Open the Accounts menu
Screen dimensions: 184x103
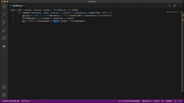pyautogui.click(x=4, y=87)
